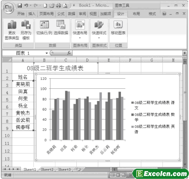
Task: Undo last action in Quick Access toolbar
Action: tap(26, 5)
